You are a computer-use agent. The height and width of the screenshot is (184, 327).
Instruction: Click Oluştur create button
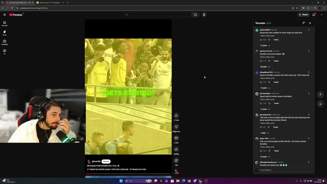click(303, 15)
